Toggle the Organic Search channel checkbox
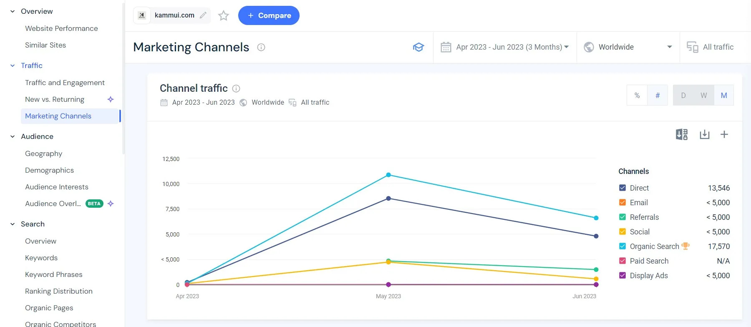Viewport: 751px width, 327px height. (x=622, y=246)
